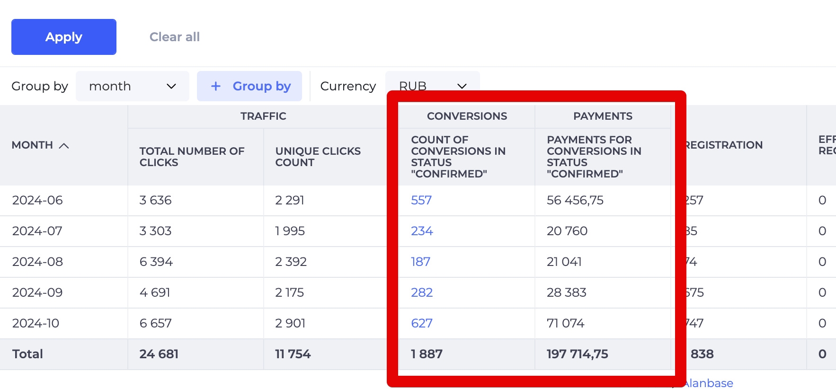Add another grouping with Group by button

point(249,86)
